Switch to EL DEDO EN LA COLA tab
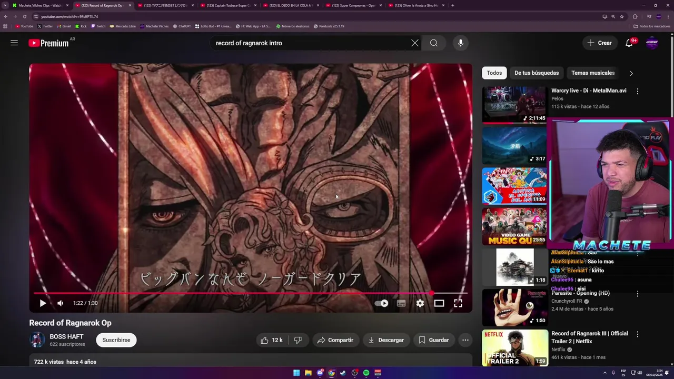This screenshot has width=674, height=379. click(x=291, y=5)
